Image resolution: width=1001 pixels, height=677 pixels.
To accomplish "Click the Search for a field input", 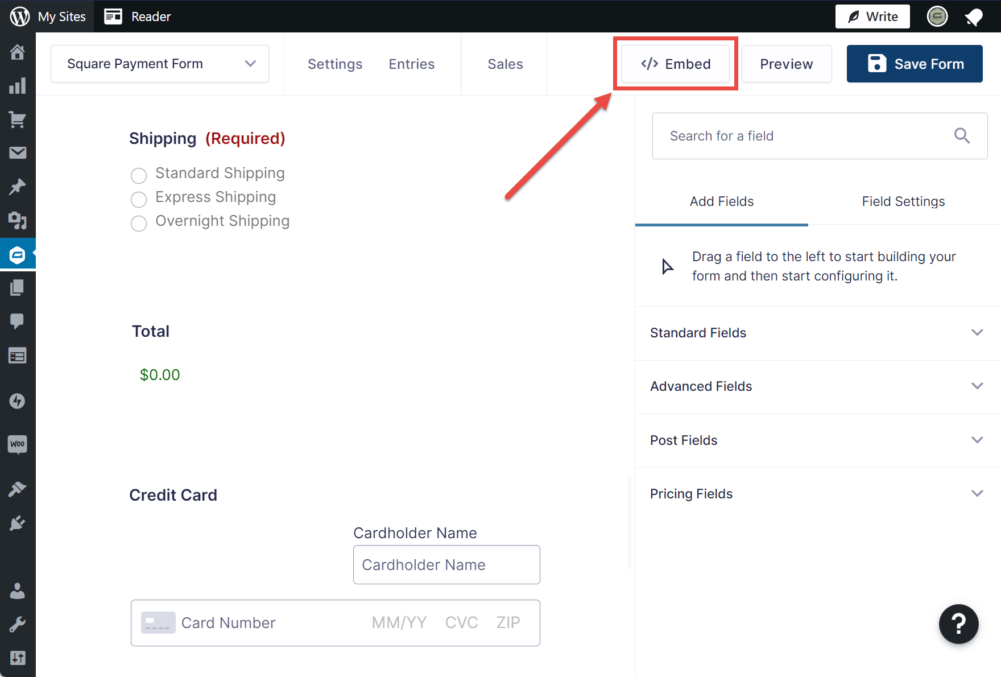I will [x=820, y=136].
